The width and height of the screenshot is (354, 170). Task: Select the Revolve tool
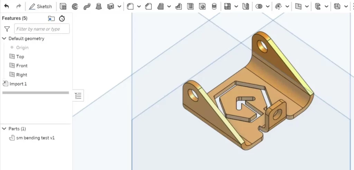pos(75,6)
